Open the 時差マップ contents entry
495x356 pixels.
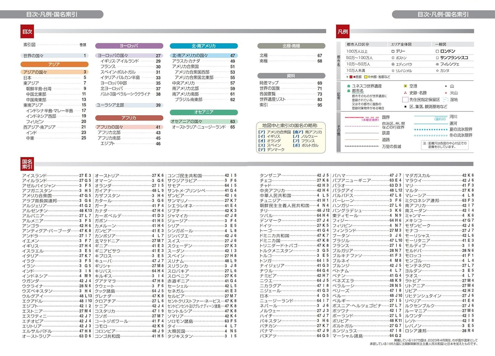coord(269,83)
